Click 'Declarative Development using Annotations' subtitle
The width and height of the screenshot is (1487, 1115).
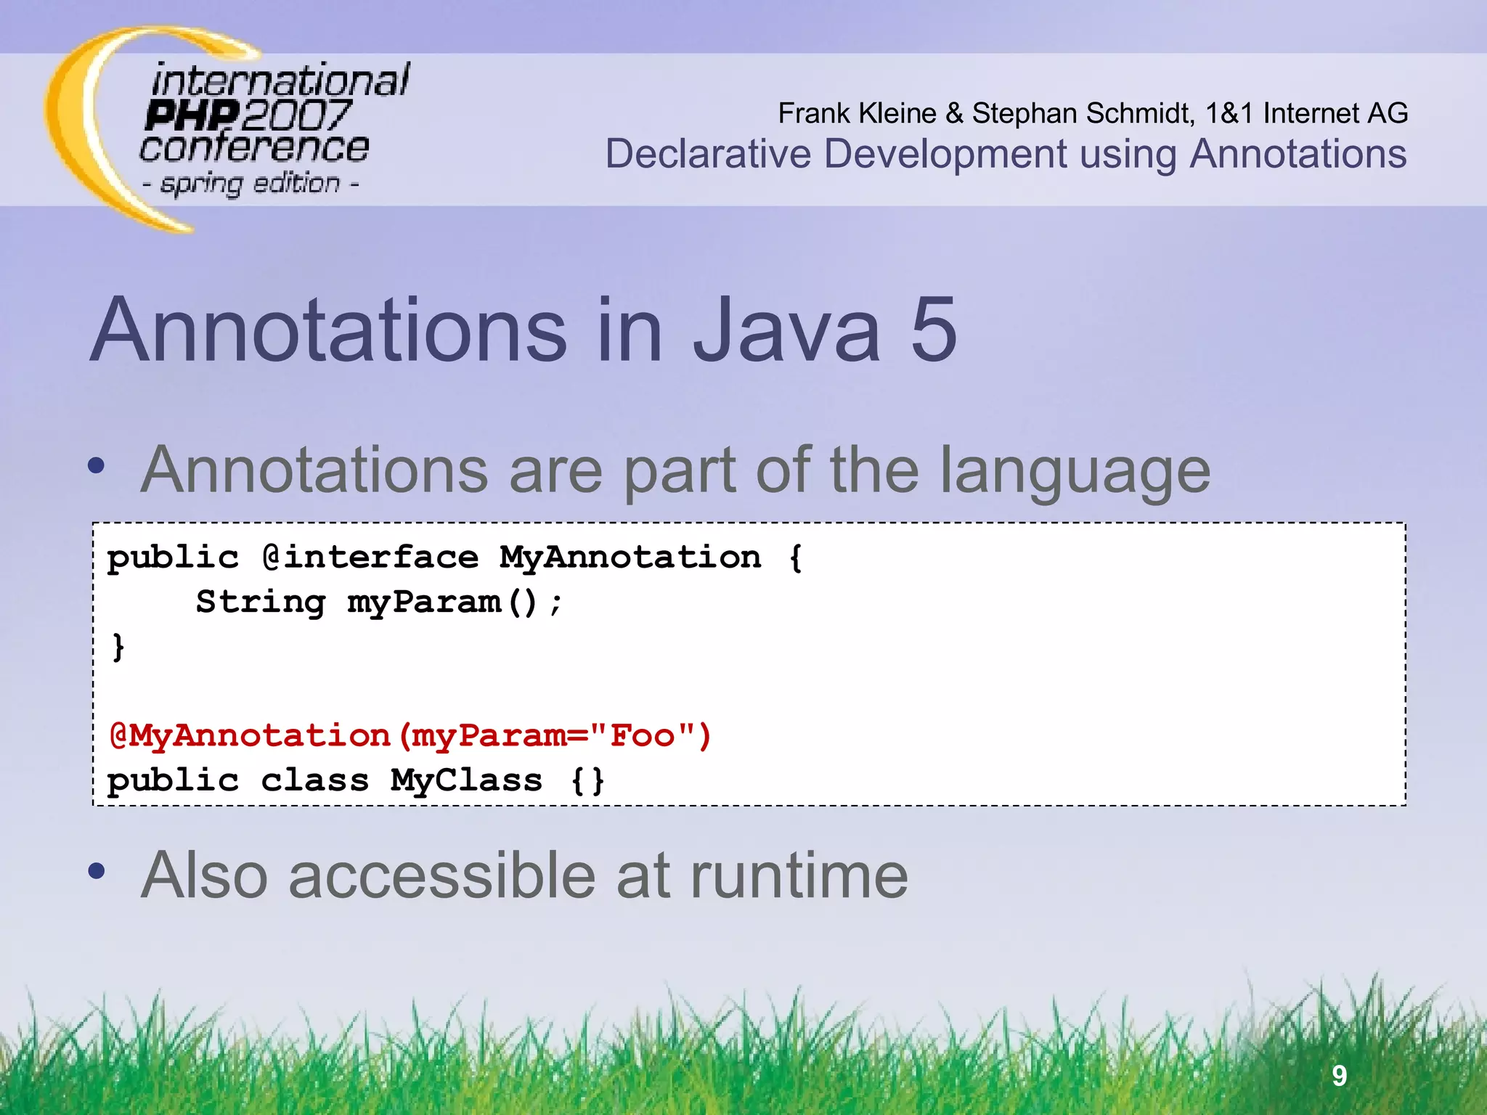[x=1006, y=155]
